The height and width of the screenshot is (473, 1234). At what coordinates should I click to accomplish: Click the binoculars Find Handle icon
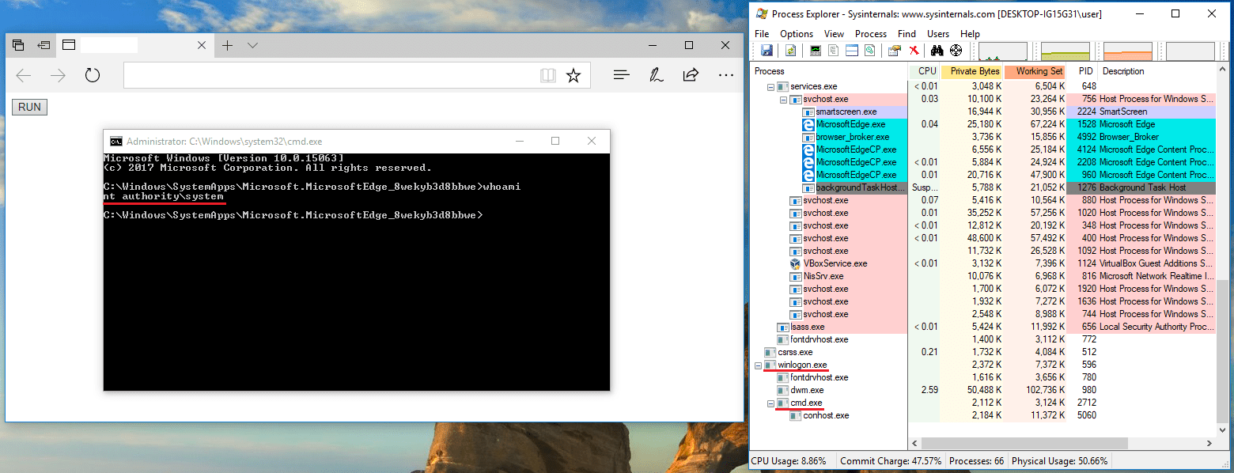tap(937, 51)
